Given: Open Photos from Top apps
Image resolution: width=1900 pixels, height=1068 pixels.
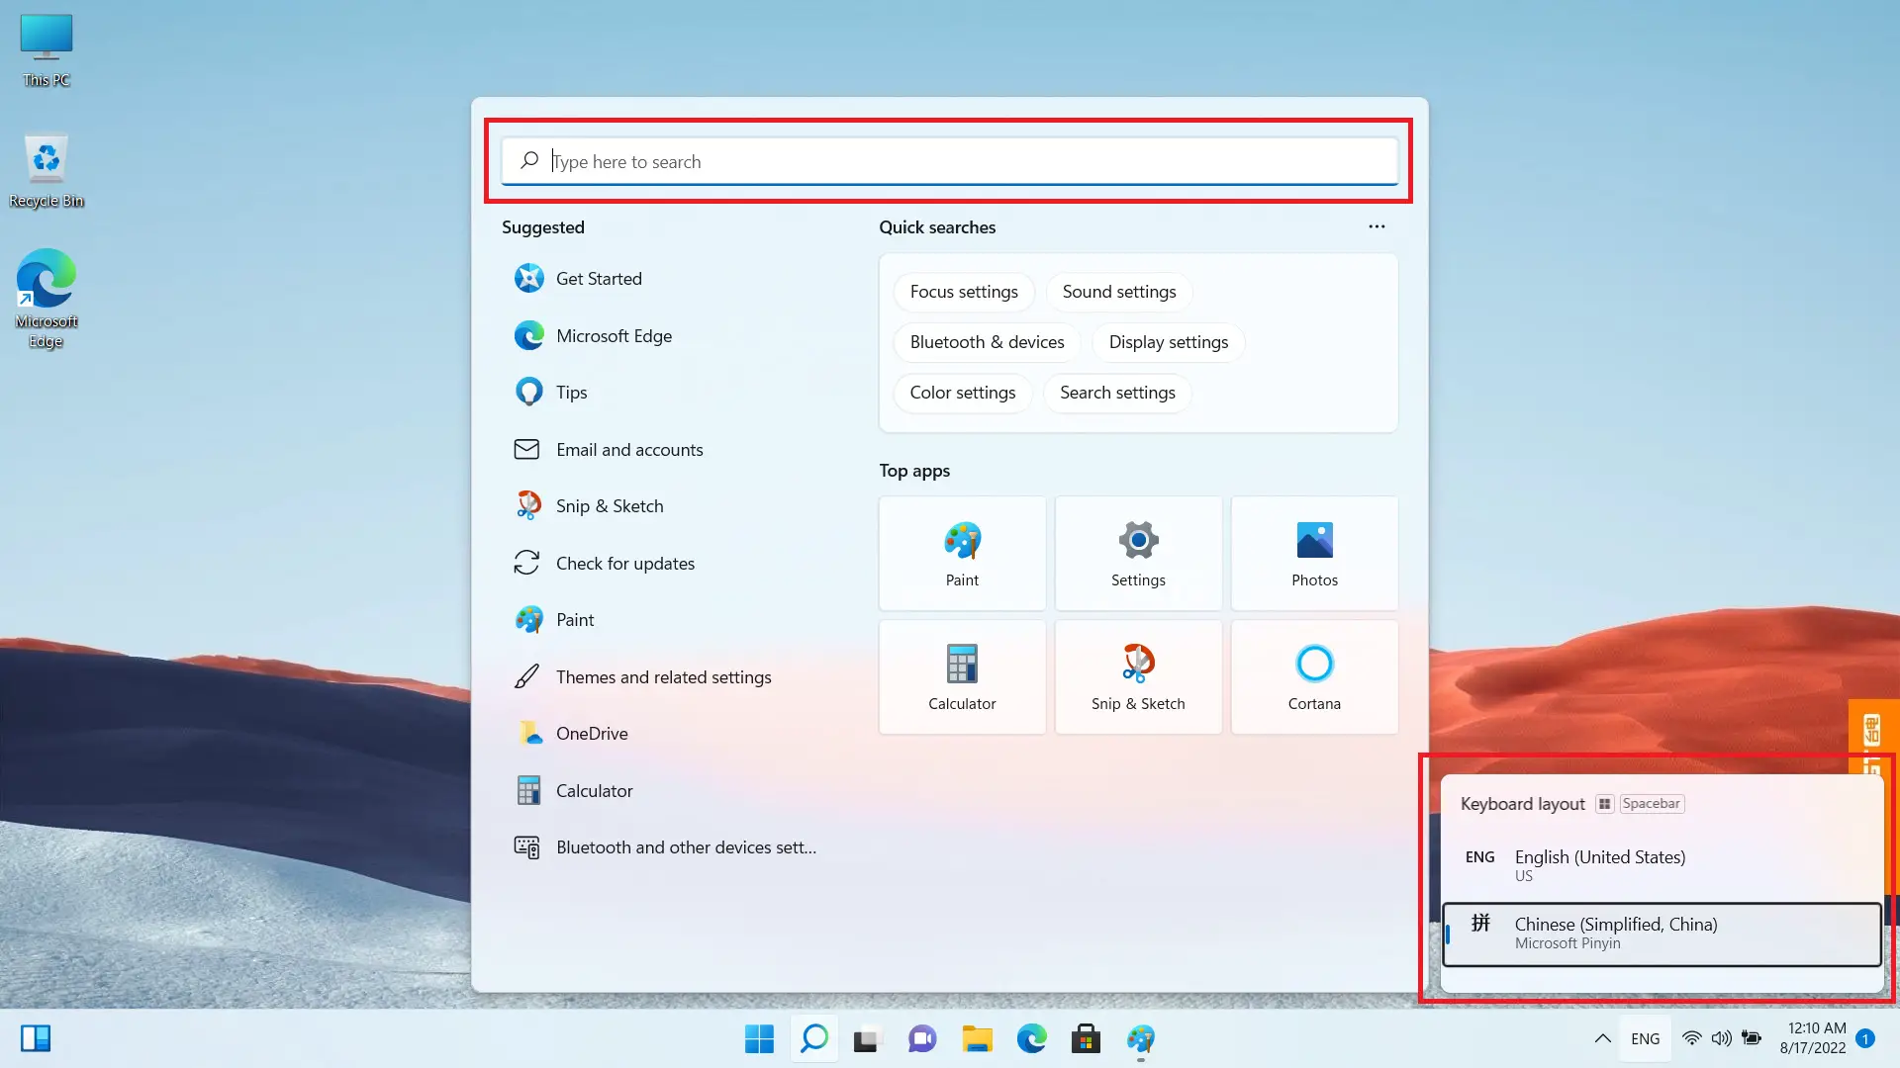Looking at the screenshot, I should (x=1313, y=553).
